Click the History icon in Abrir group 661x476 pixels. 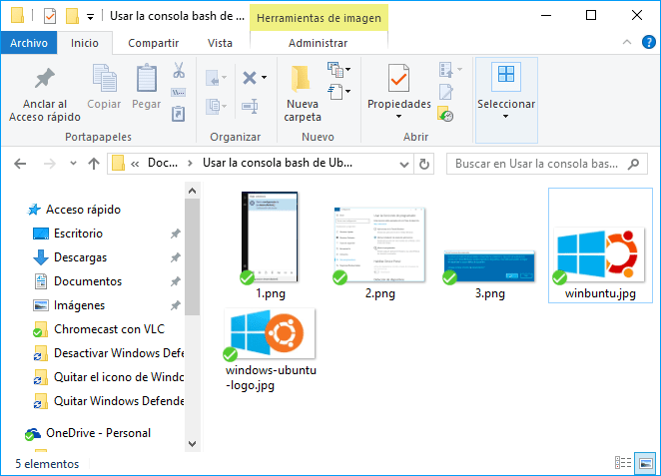point(445,114)
